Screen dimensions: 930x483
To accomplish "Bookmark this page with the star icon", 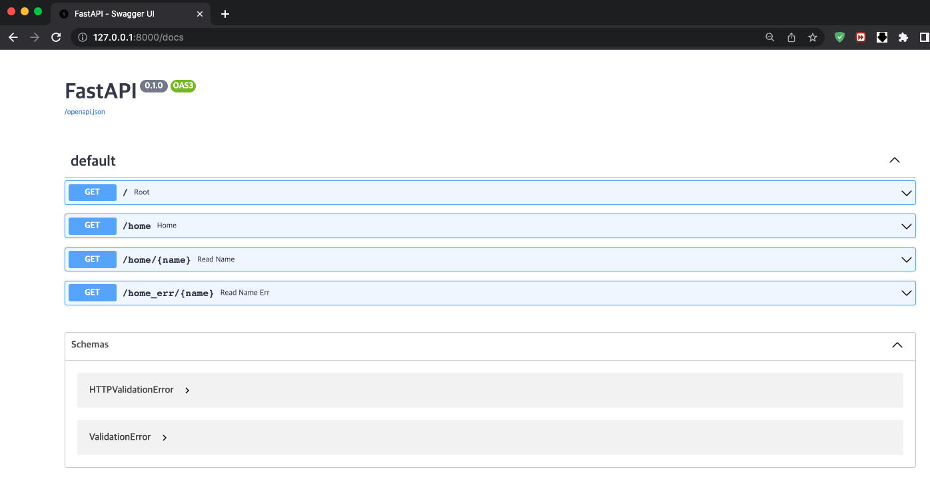I will (813, 37).
